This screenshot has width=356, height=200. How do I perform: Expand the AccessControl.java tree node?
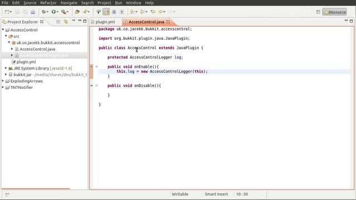[x=12, y=49]
